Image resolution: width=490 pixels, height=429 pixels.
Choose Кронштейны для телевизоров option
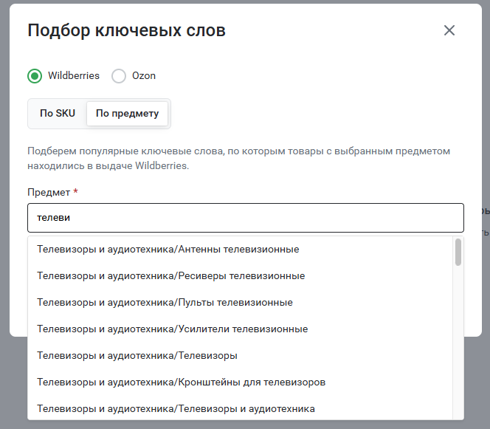[x=240, y=382]
